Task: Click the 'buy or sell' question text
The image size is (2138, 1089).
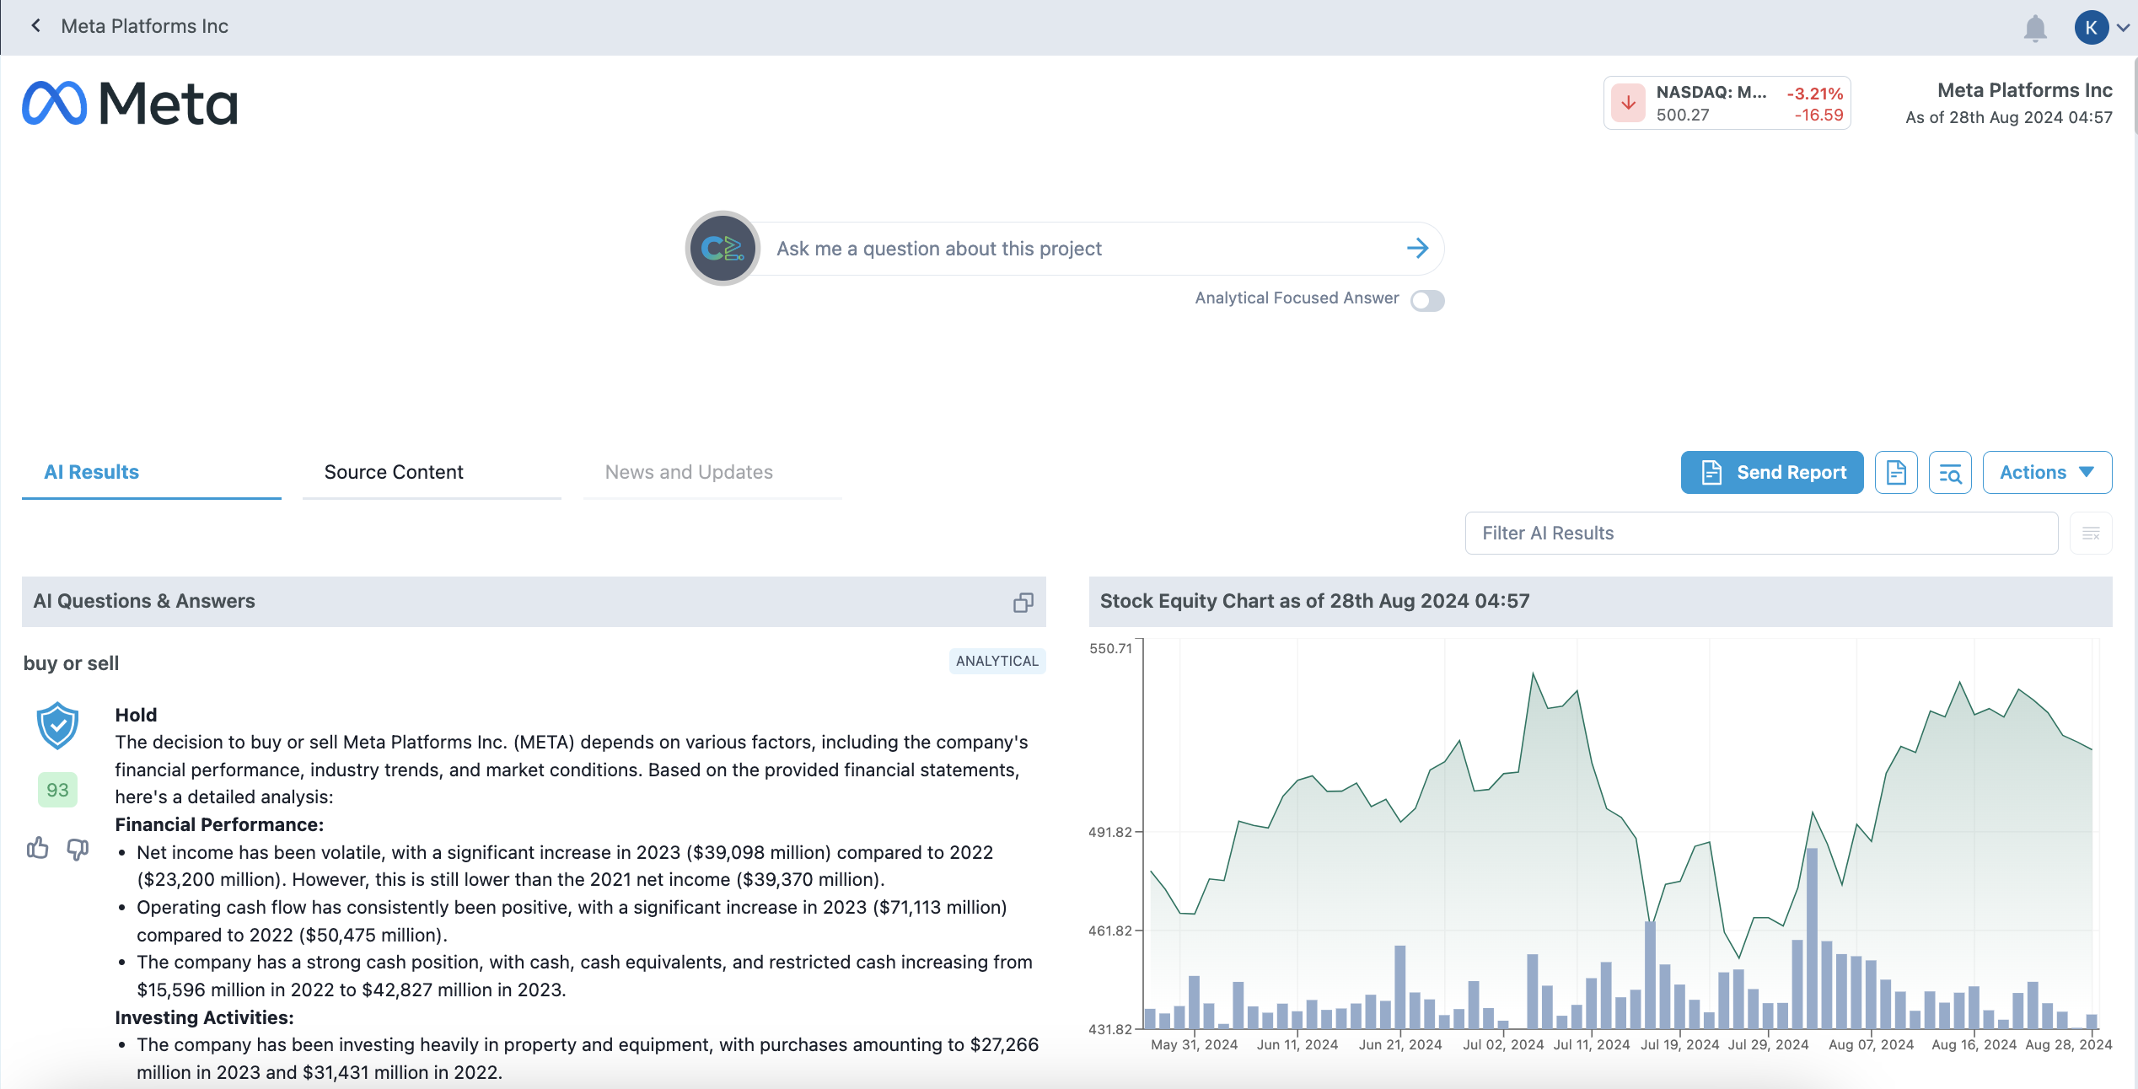Action: 71,663
